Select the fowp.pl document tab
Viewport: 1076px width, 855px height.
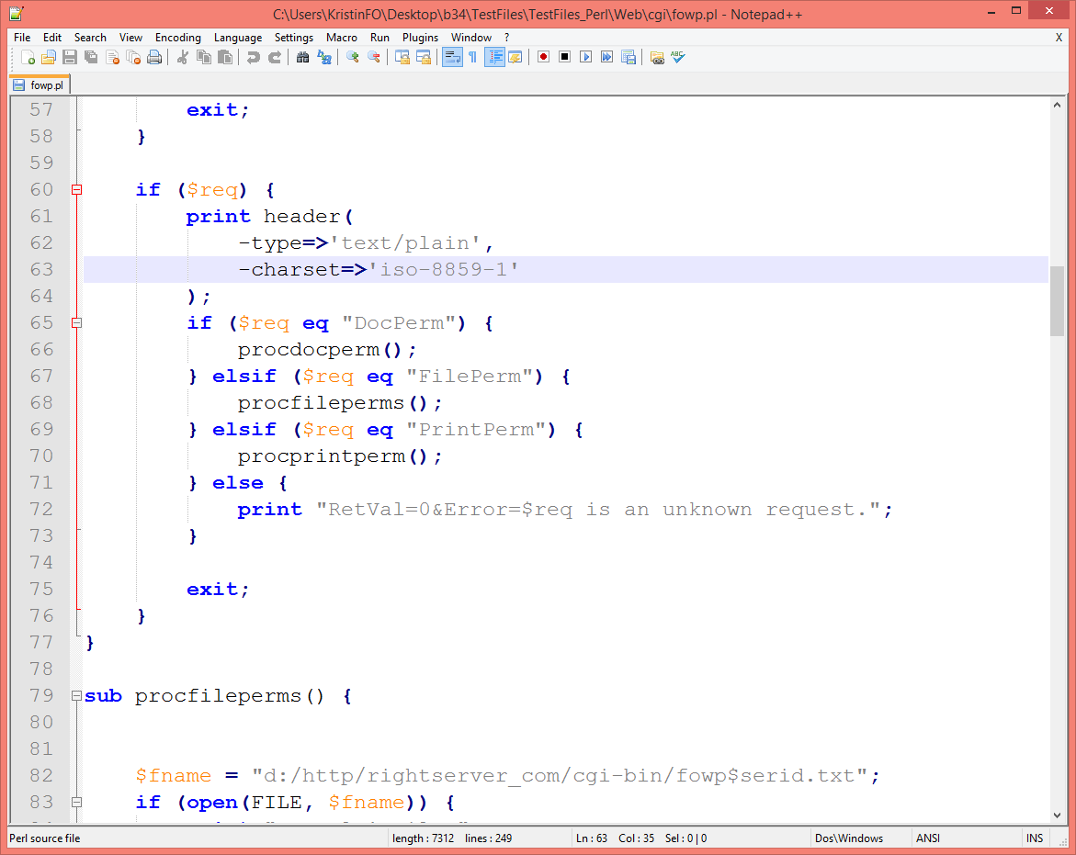(40, 85)
